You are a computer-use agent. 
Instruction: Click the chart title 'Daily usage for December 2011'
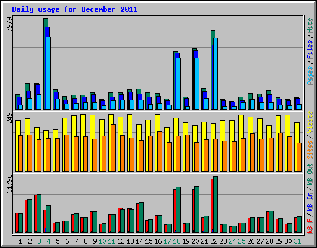tap(75, 9)
